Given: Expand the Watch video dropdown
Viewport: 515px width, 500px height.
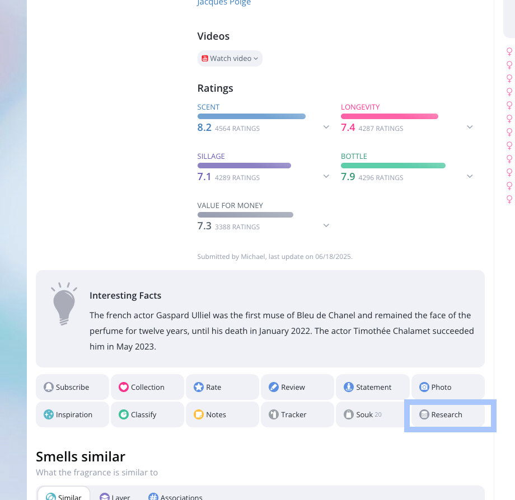Looking at the screenshot, I should pyautogui.click(x=230, y=58).
